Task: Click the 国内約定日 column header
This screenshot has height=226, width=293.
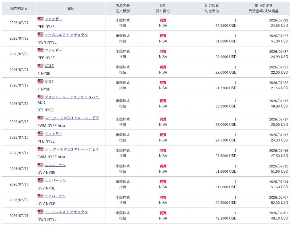Action: pyautogui.click(x=19, y=8)
